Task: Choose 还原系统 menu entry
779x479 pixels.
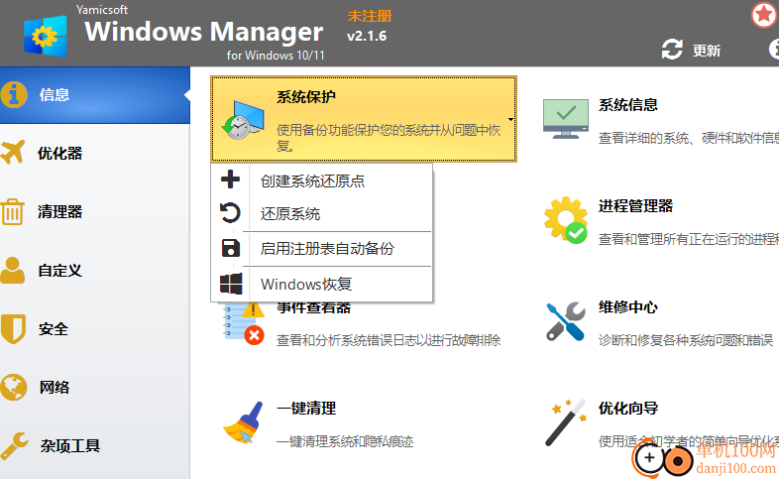Action: click(322, 213)
